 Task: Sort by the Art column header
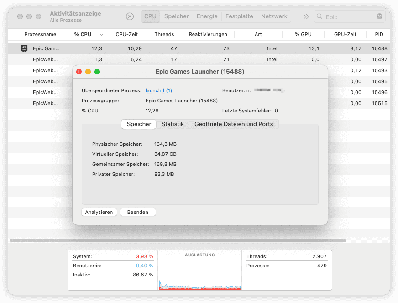pos(258,34)
